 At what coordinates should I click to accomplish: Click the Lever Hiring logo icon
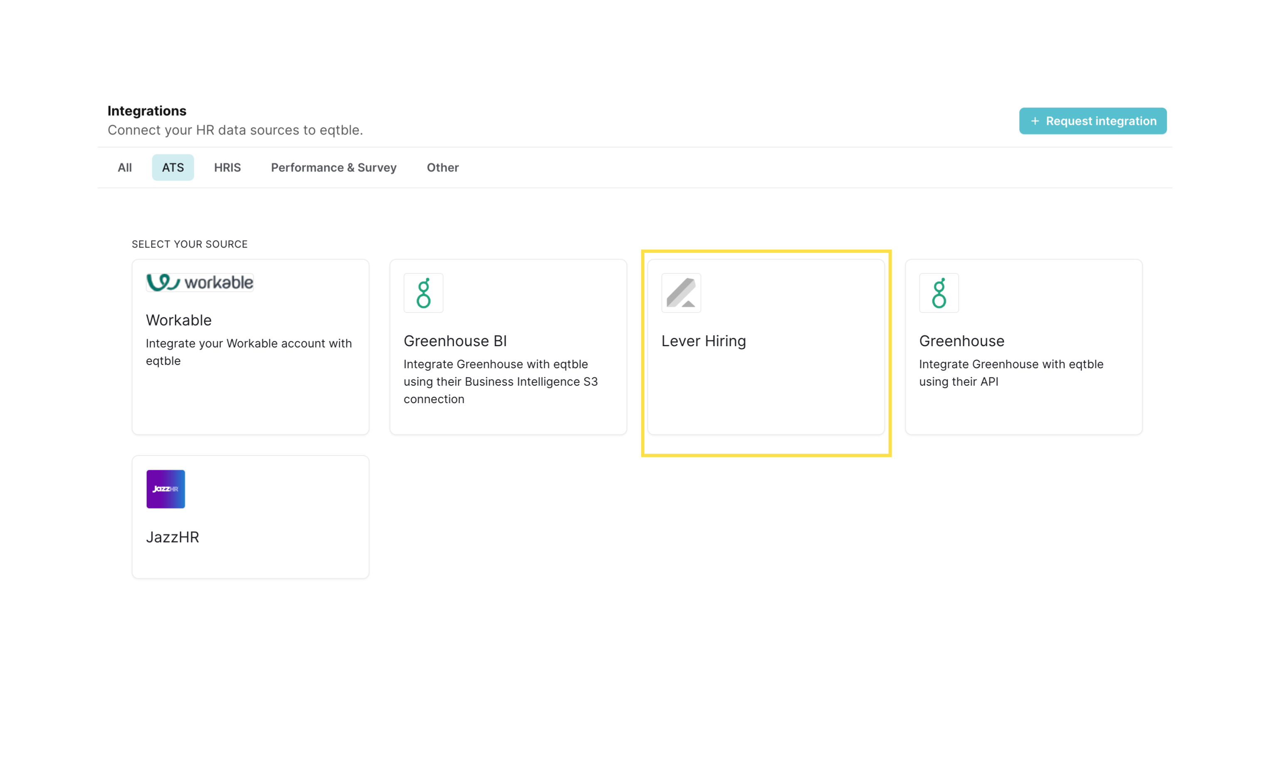pyautogui.click(x=681, y=293)
